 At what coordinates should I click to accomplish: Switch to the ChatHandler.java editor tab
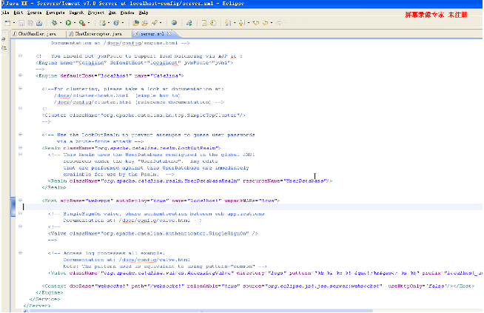click(x=37, y=33)
